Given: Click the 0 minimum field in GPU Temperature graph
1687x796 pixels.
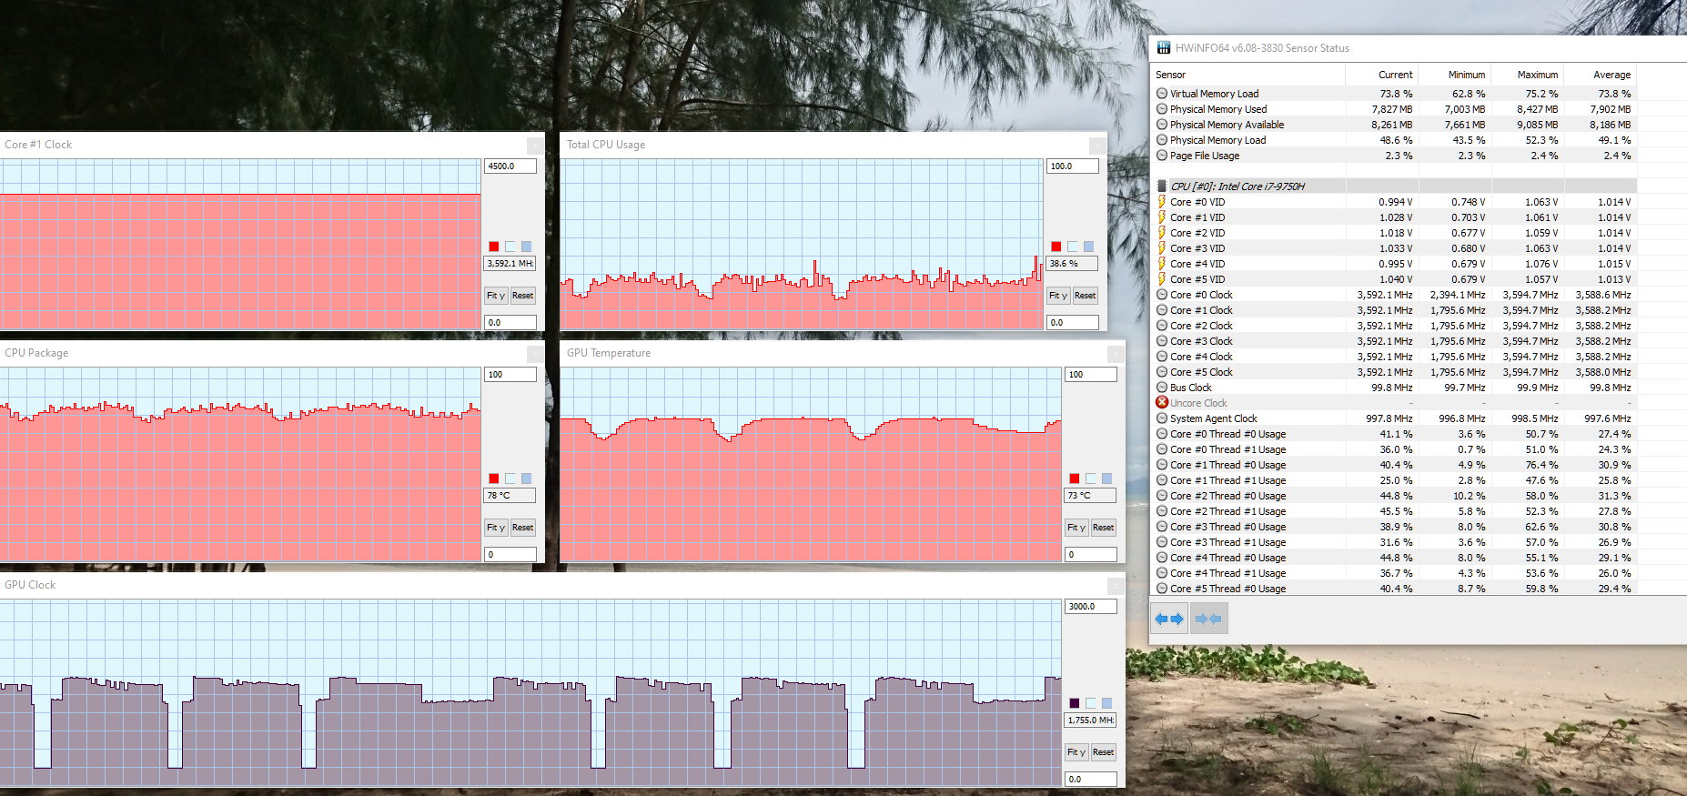Looking at the screenshot, I should (1091, 554).
